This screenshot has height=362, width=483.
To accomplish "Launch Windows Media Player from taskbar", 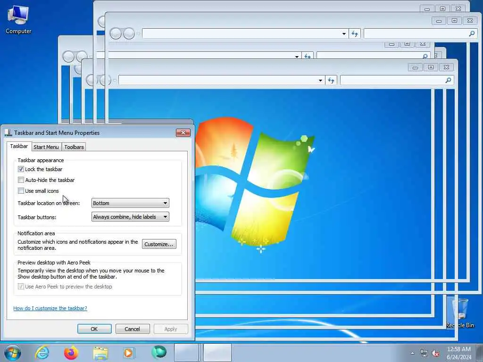I will click(128, 353).
